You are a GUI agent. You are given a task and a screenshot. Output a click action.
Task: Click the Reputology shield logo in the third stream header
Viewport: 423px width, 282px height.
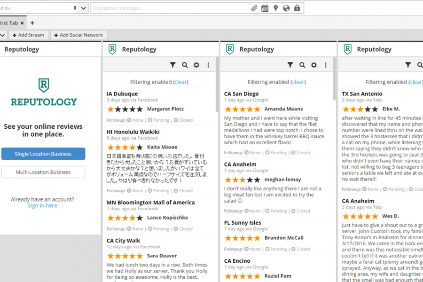pos(229,49)
